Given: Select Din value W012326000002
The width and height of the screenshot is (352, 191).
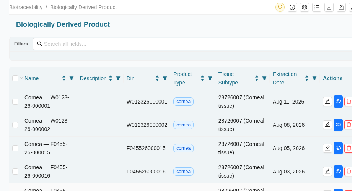Looking at the screenshot, I should pyautogui.click(x=147, y=125).
